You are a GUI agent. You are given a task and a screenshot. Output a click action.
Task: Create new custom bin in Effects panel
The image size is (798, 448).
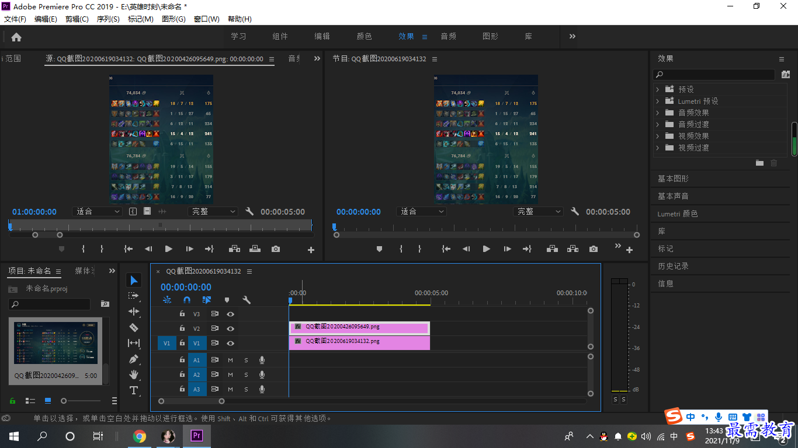pyautogui.click(x=759, y=163)
